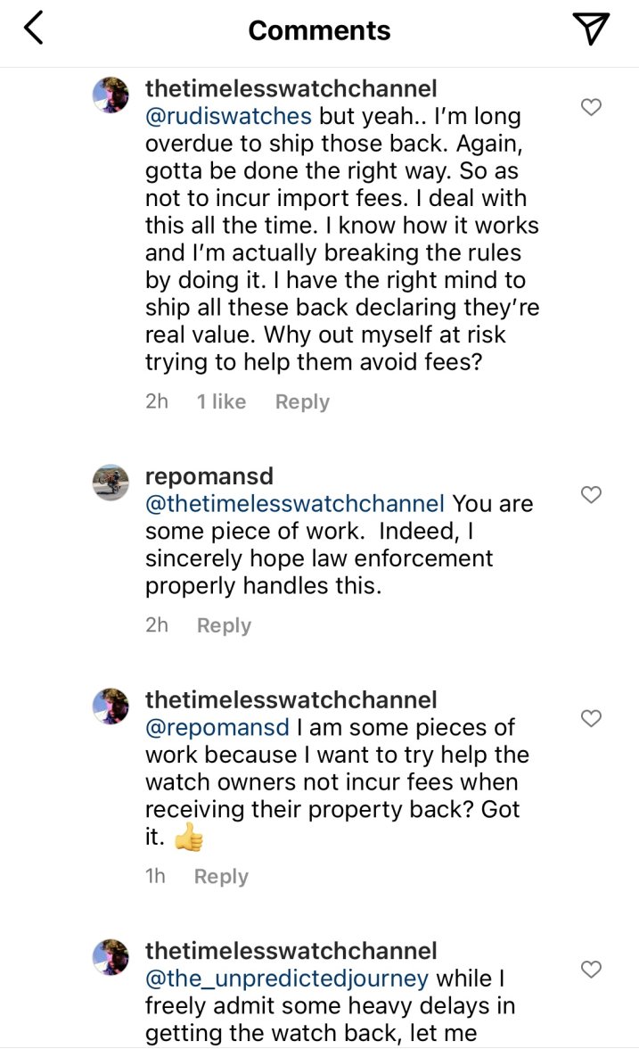
Task: Tap the back arrow icon
Action: [x=34, y=29]
